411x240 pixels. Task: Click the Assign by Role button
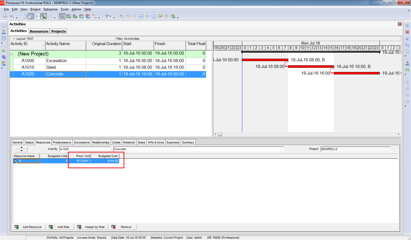point(92,227)
